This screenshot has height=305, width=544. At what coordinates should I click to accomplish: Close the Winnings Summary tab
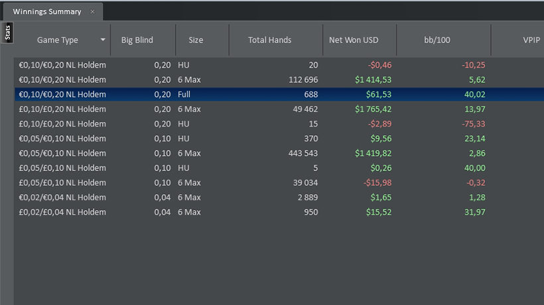92,12
